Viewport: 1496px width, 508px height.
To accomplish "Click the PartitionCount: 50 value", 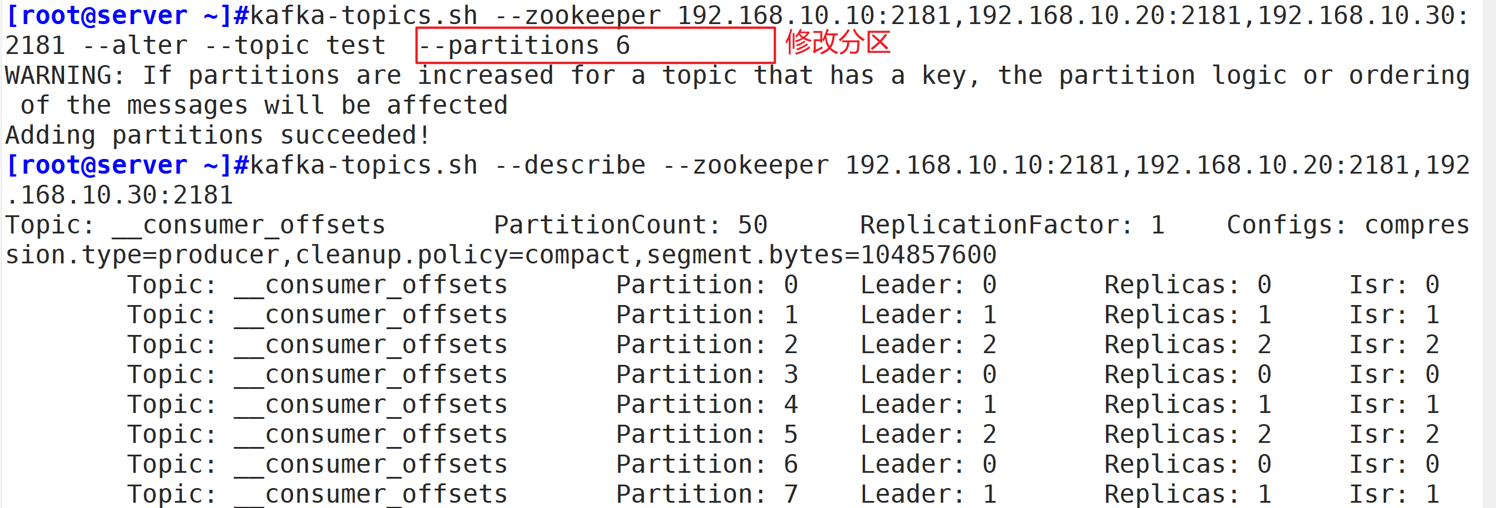I will (x=631, y=225).
